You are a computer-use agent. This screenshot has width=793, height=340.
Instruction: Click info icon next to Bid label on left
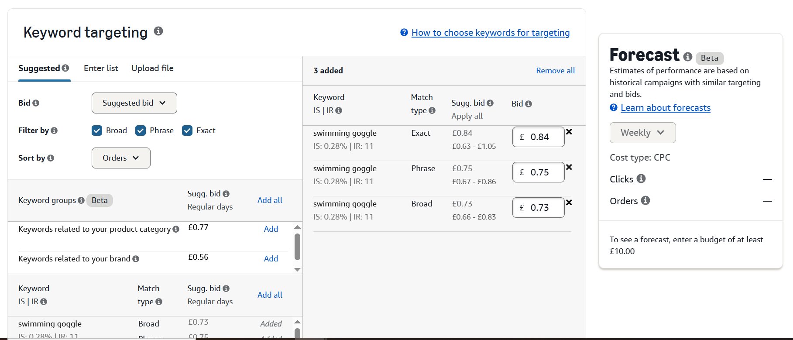pos(36,103)
